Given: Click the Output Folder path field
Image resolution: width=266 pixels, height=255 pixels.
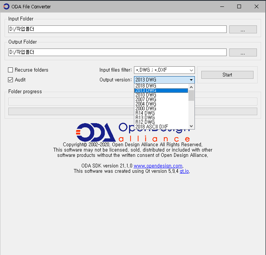Looking at the screenshot, I should click(117, 52).
